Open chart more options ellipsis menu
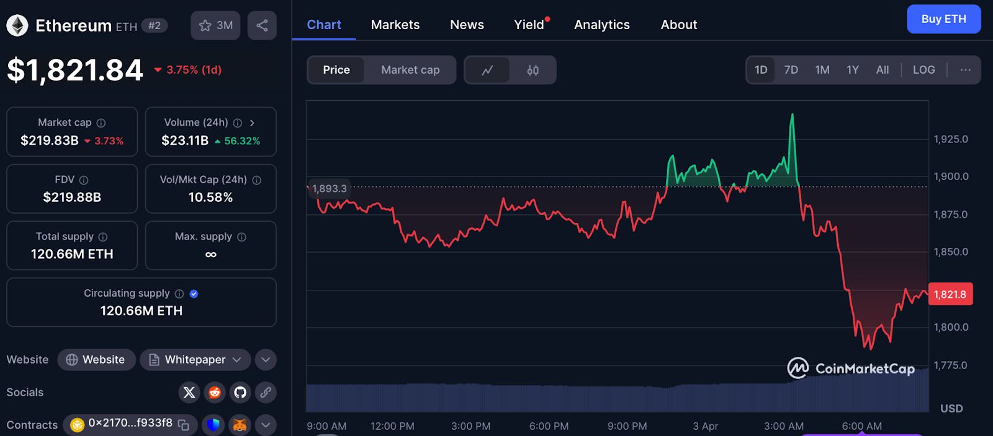Screen dimensions: 993x436 click(x=965, y=70)
